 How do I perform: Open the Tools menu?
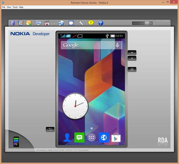tap(15, 7)
